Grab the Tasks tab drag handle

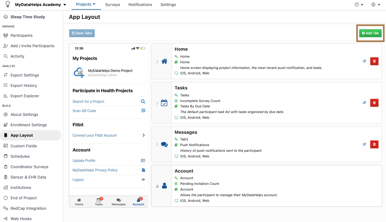157,103
